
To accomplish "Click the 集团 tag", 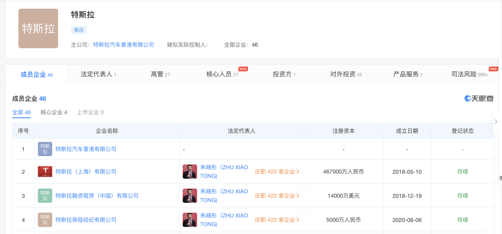I will click(79, 30).
